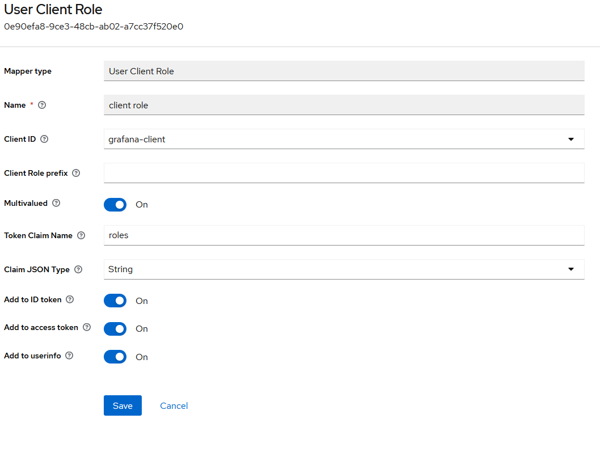Switch off the Add to userinfo toggle

click(115, 357)
